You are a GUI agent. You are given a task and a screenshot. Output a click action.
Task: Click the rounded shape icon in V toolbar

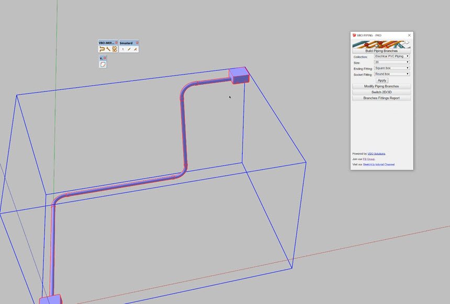pos(103,64)
